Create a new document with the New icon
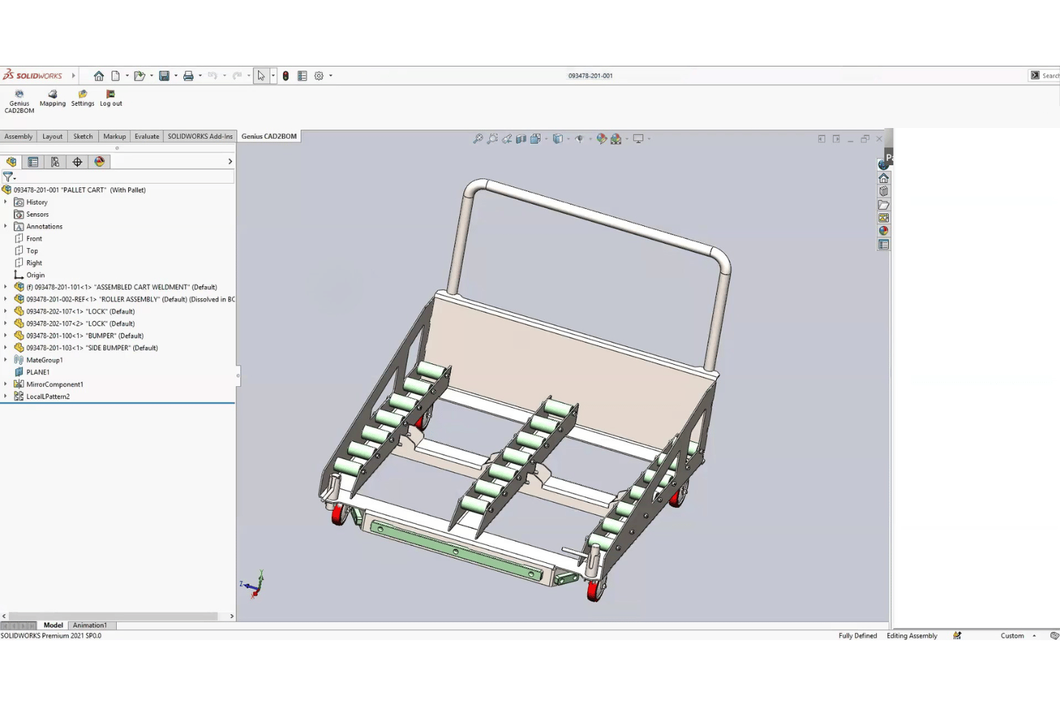The width and height of the screenshot is (1060, 706). pyautogui.click(x=115, y=76)
